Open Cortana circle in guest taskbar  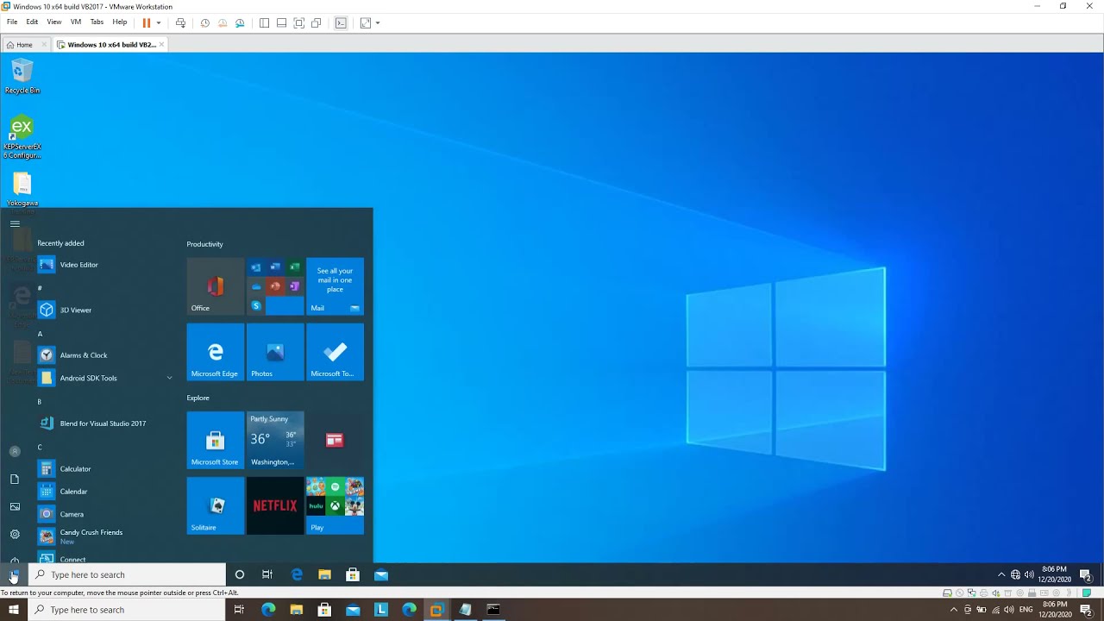click(x=240, y=574)
